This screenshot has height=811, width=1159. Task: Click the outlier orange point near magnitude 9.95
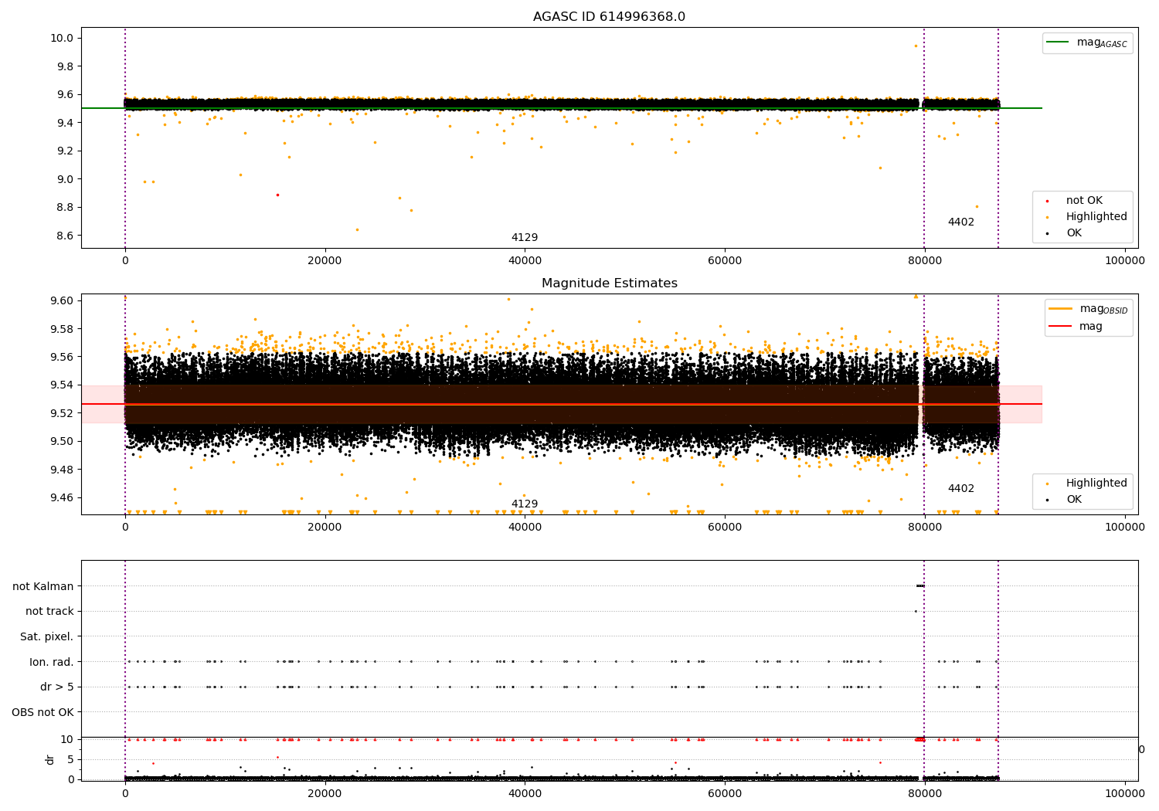tap(916, 46)
